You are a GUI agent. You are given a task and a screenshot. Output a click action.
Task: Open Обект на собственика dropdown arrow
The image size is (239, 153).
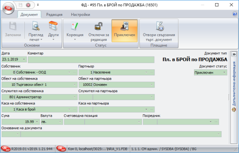[75, 85]
